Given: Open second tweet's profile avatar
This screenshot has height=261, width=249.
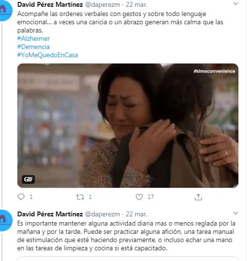Looking at the screenshot, I should (5, 220).
